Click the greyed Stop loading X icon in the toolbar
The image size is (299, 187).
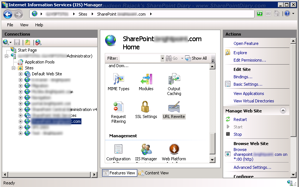268,14
